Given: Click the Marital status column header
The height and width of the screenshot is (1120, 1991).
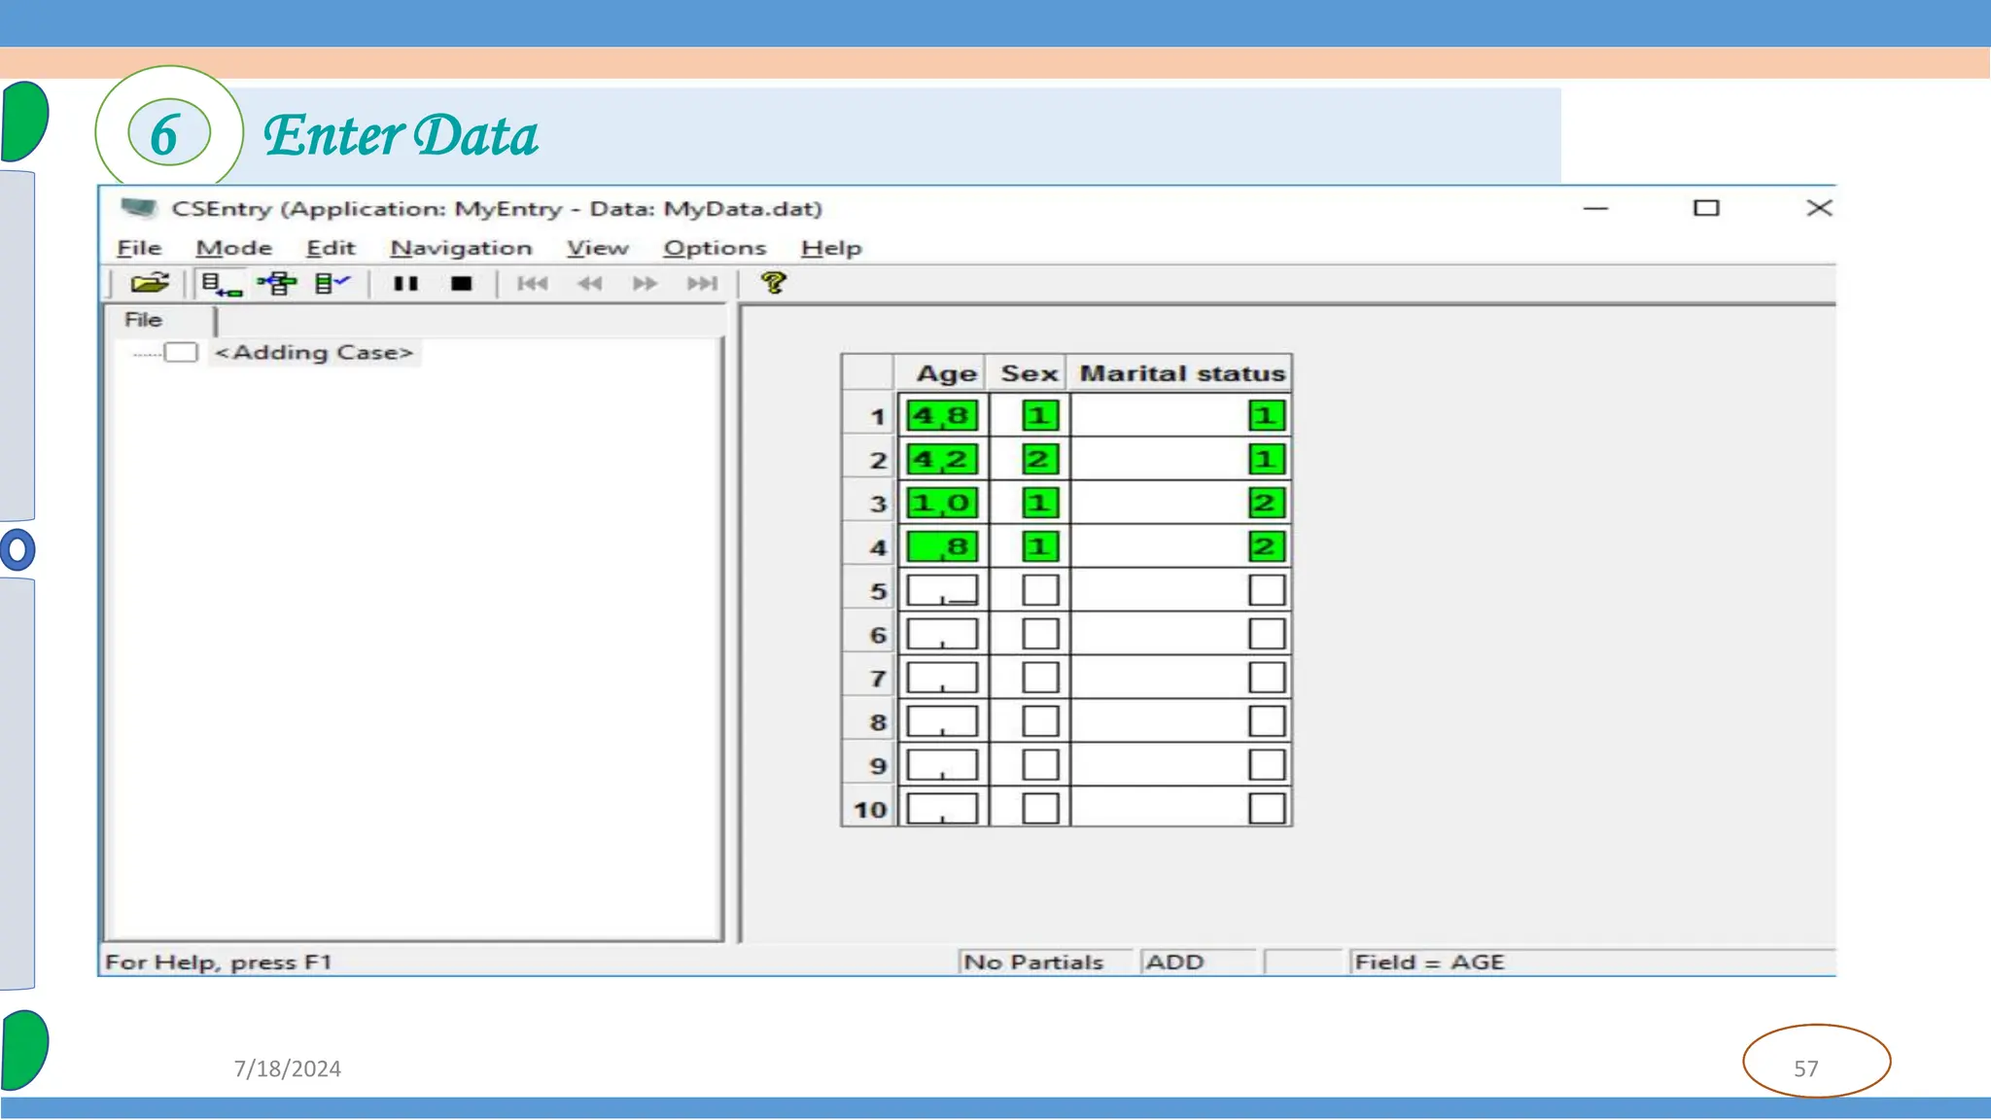Looking at the screenshot, I should click(1181, 373).
